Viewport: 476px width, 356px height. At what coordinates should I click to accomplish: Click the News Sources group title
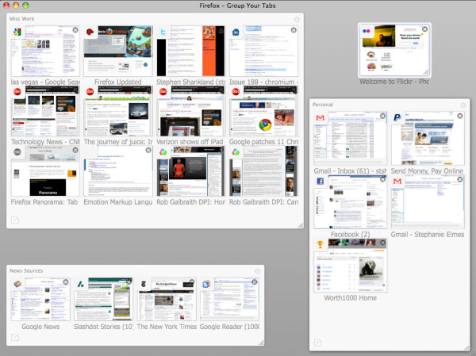(26, 271)
